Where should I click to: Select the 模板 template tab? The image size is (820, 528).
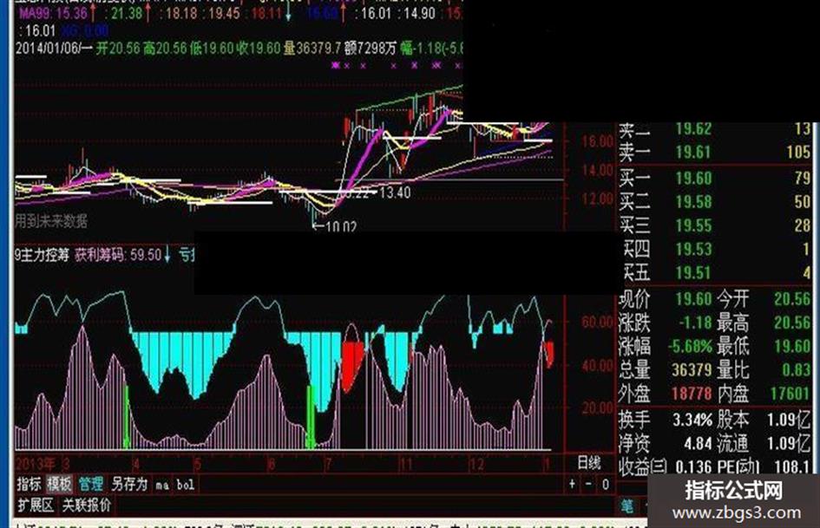click(x=60, y=484)
